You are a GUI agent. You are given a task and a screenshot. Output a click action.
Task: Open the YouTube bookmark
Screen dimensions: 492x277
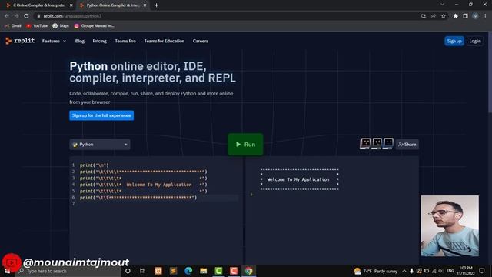[37, 26]
